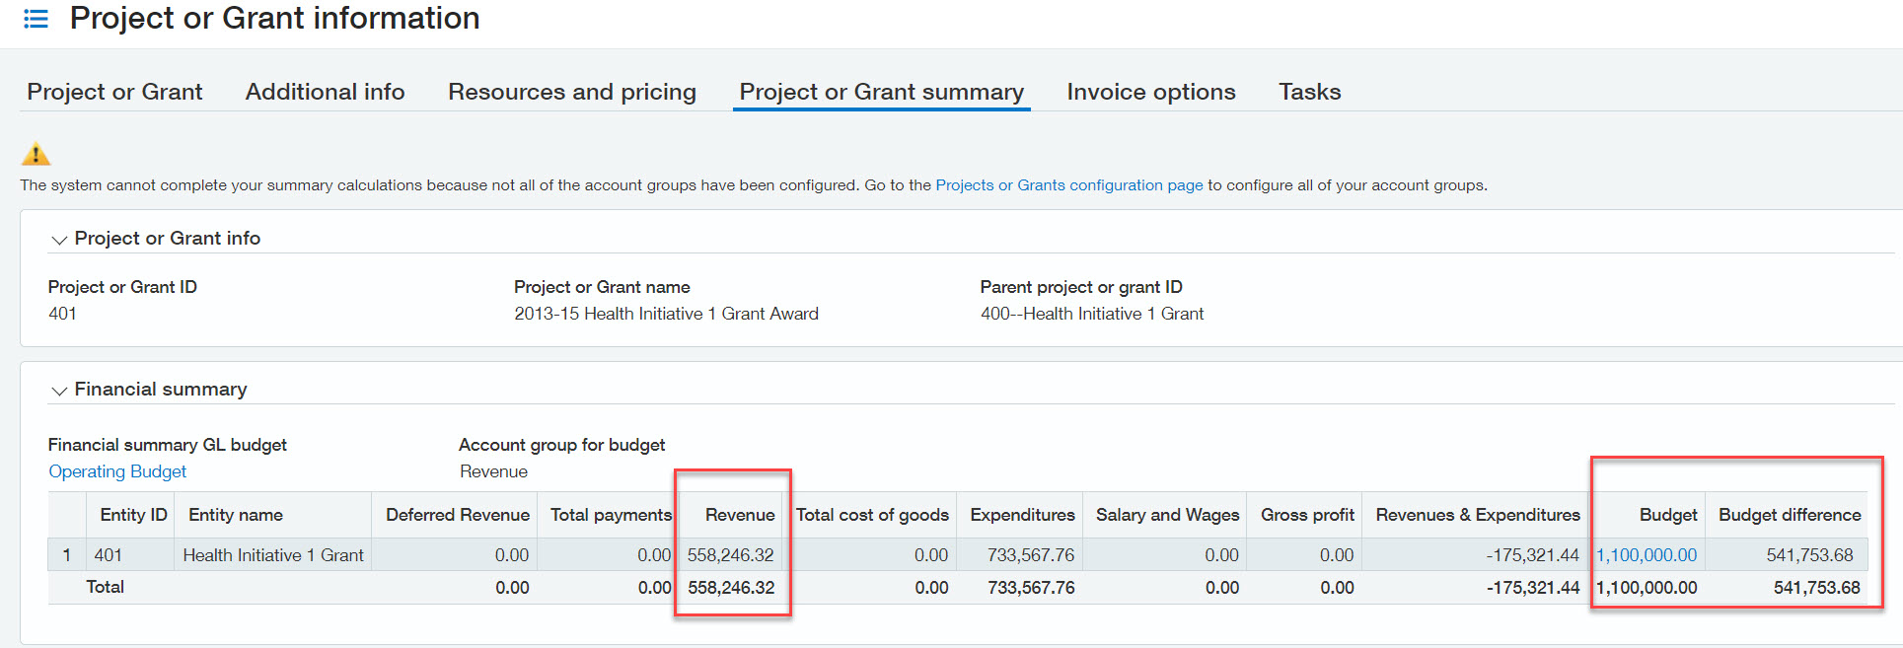Click the Budget difference column header
Screen dimensions: 1903x648
pyautogui.click(x=1789, y=515)
